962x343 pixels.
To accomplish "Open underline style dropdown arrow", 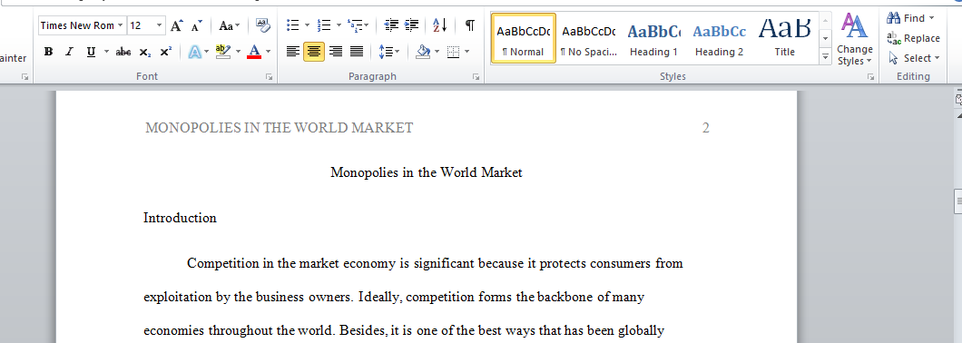I will [107, 52].
